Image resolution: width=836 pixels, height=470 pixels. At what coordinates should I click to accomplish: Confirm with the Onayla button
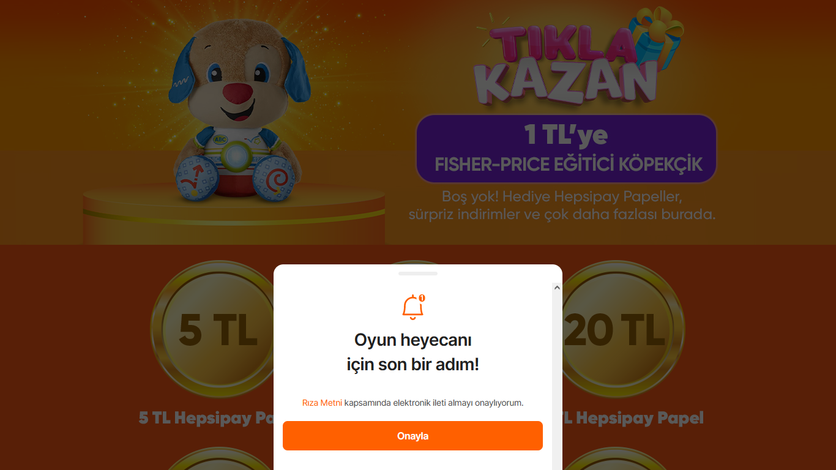coord(412,436)
